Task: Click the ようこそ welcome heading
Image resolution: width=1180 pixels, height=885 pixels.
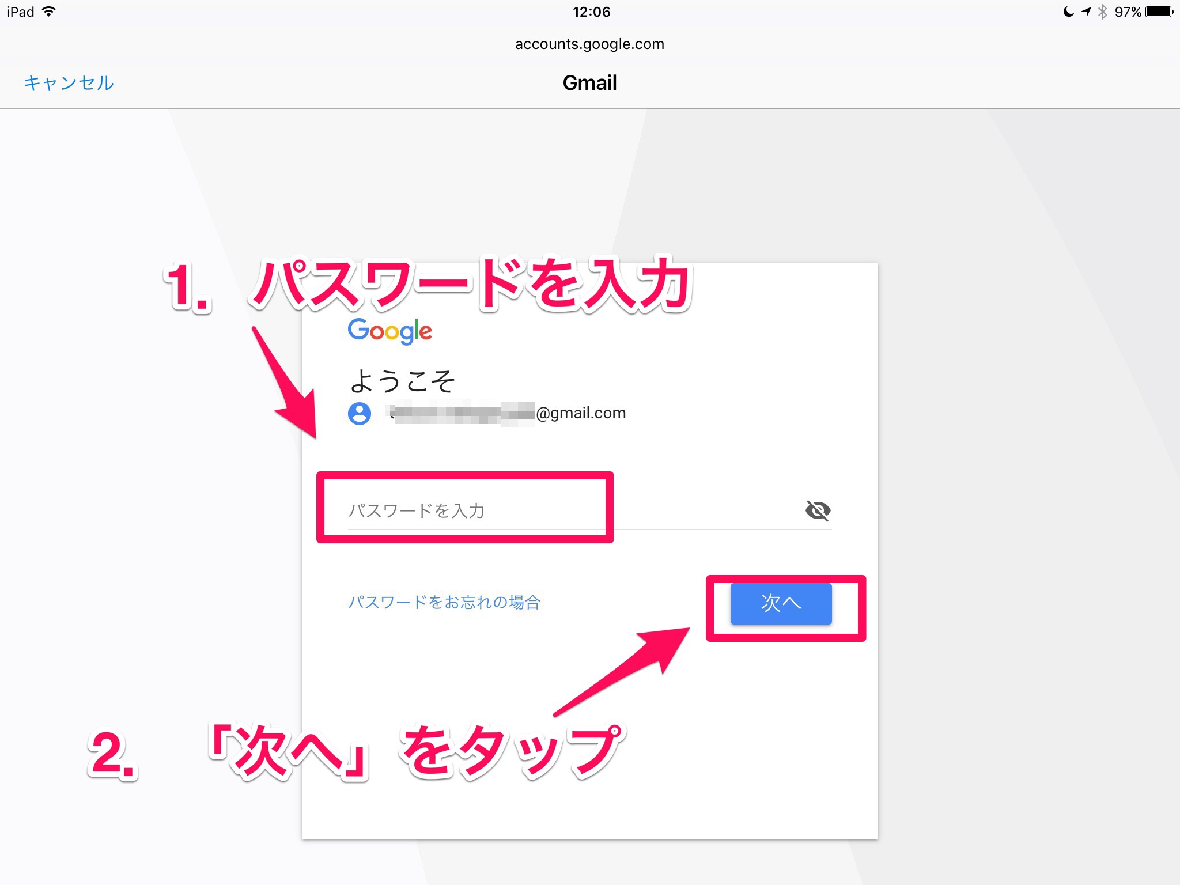Action: [x=402, y=381]
